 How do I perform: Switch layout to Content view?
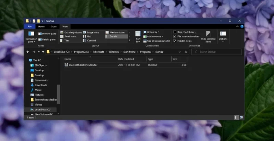[89, 41]
